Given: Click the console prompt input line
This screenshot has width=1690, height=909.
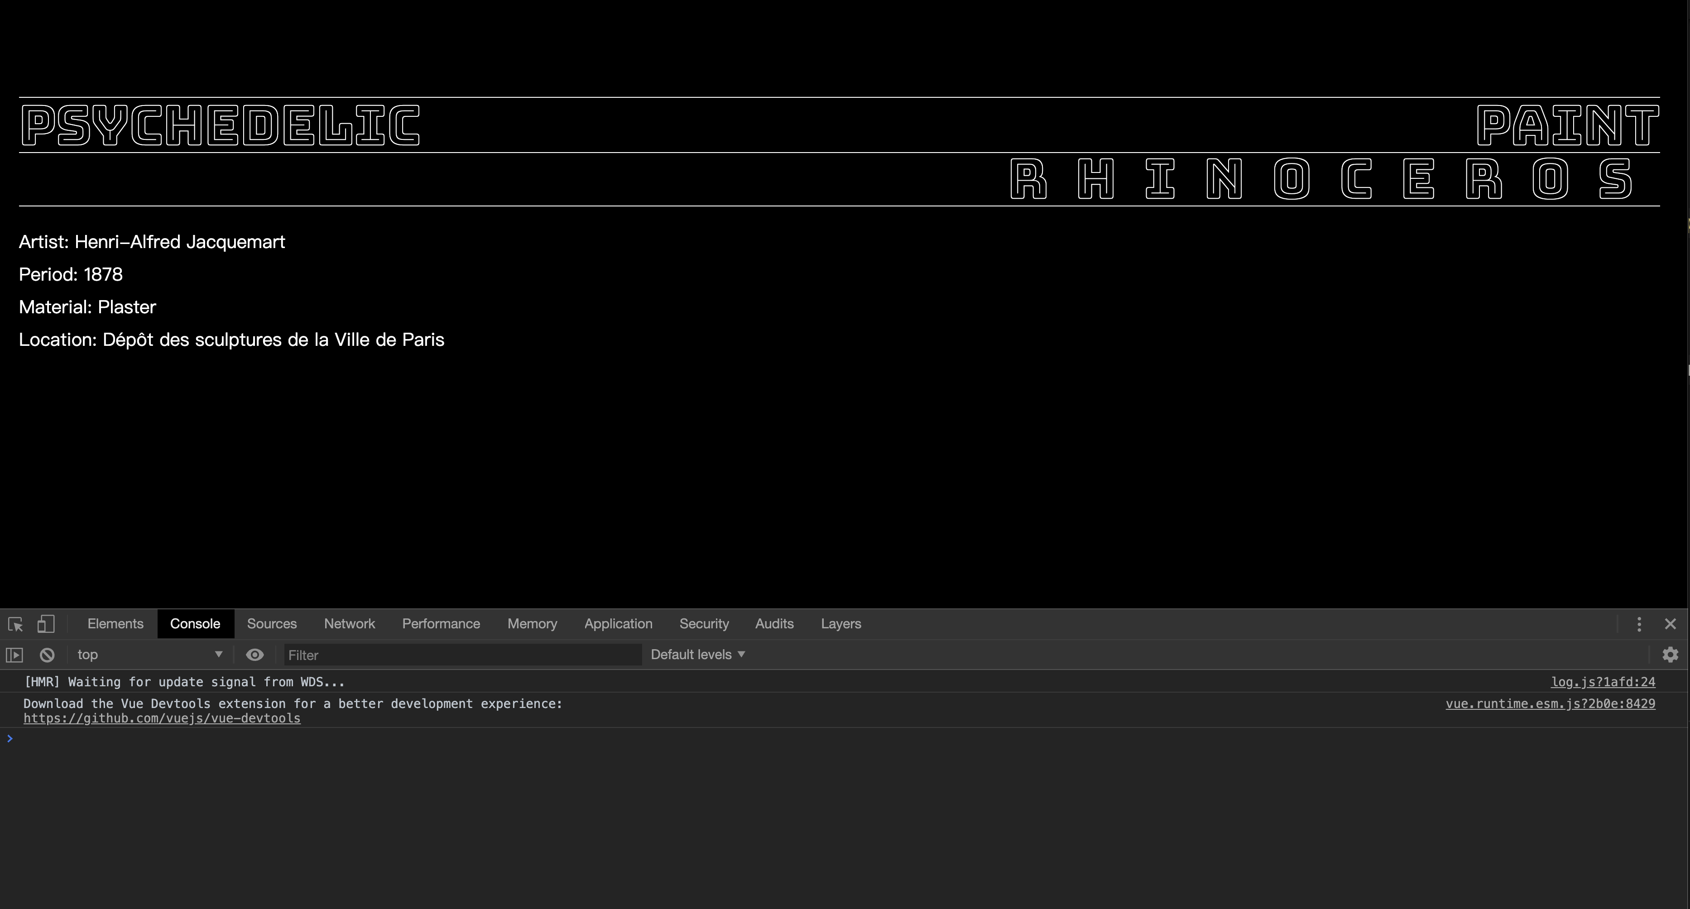Looking at the screenshot, I should click(787, 739).
